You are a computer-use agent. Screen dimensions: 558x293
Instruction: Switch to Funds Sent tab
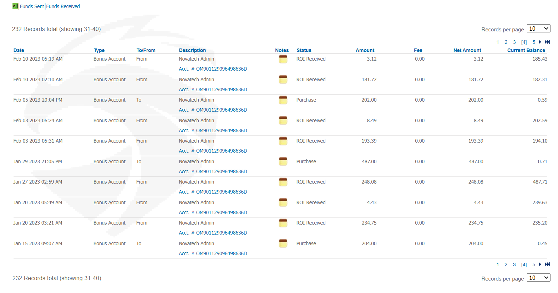pos(32,6)
